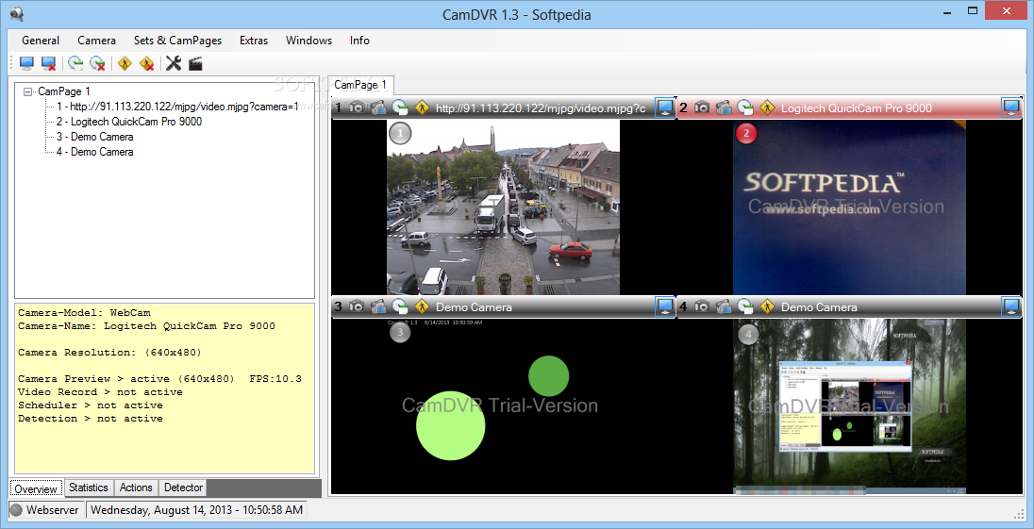Start all schedulers using clock toolbar icon
This screenshot has height=529, width=1034.
[75, 63]
